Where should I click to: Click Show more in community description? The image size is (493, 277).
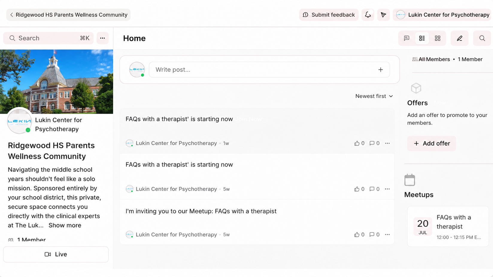65,225
